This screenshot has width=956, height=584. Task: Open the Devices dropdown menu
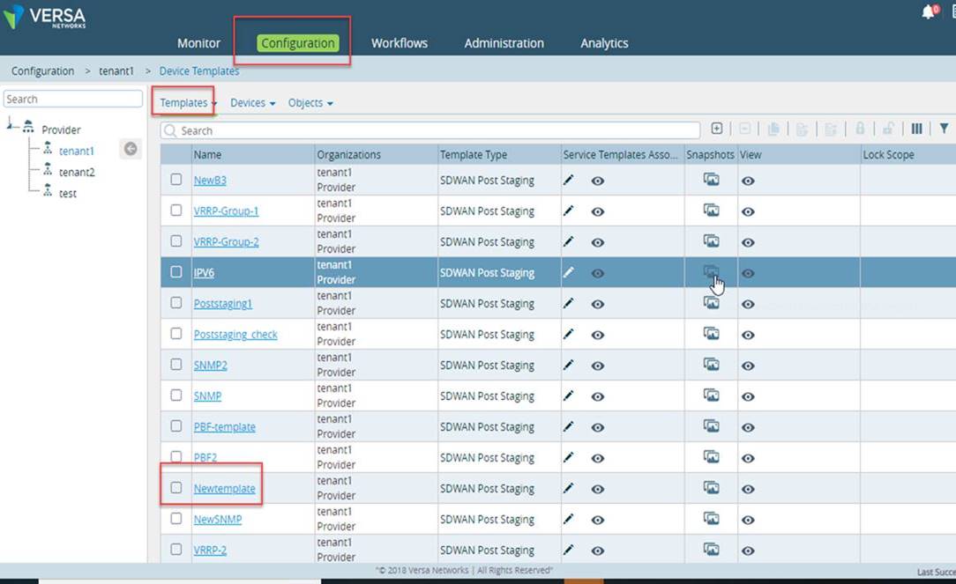coord(252,102)
